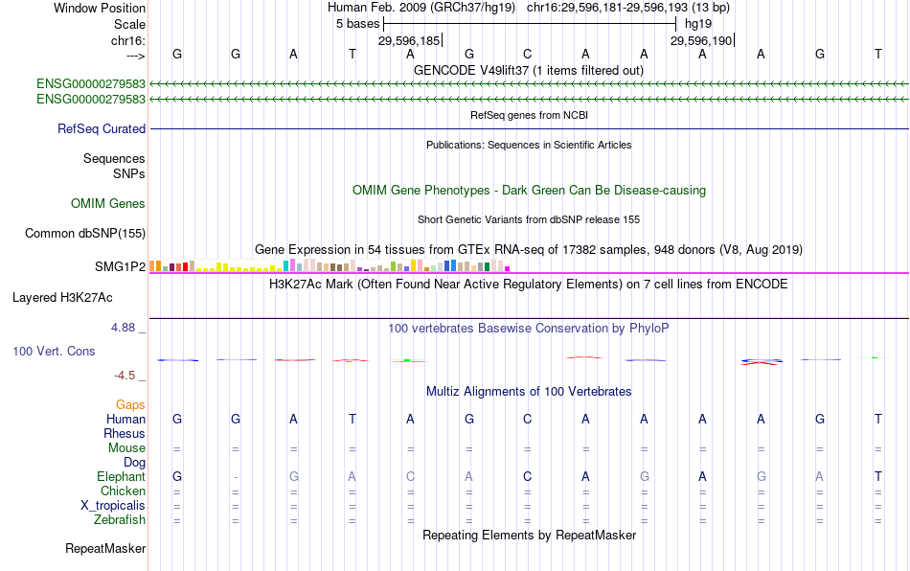Click the Window Position label
This screenshot has height=571, width=910.
100,8
